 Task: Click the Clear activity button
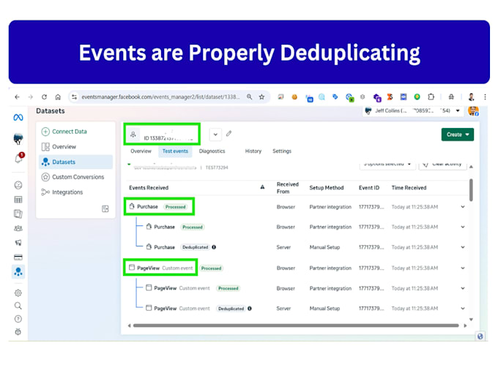(x=443, y=165)
